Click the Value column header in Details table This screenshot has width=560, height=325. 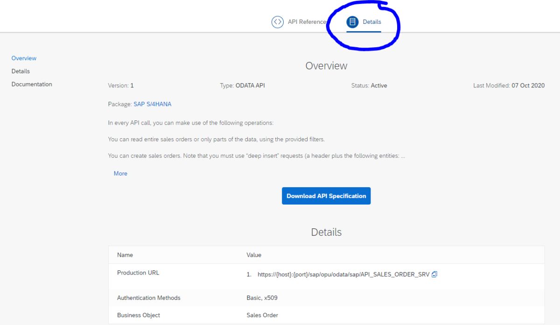253,255
